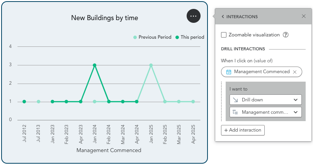The width and height of the screenshot is (313, 166).
Task: Remove the Management Commenced drill item
Action: pos(294,72)
